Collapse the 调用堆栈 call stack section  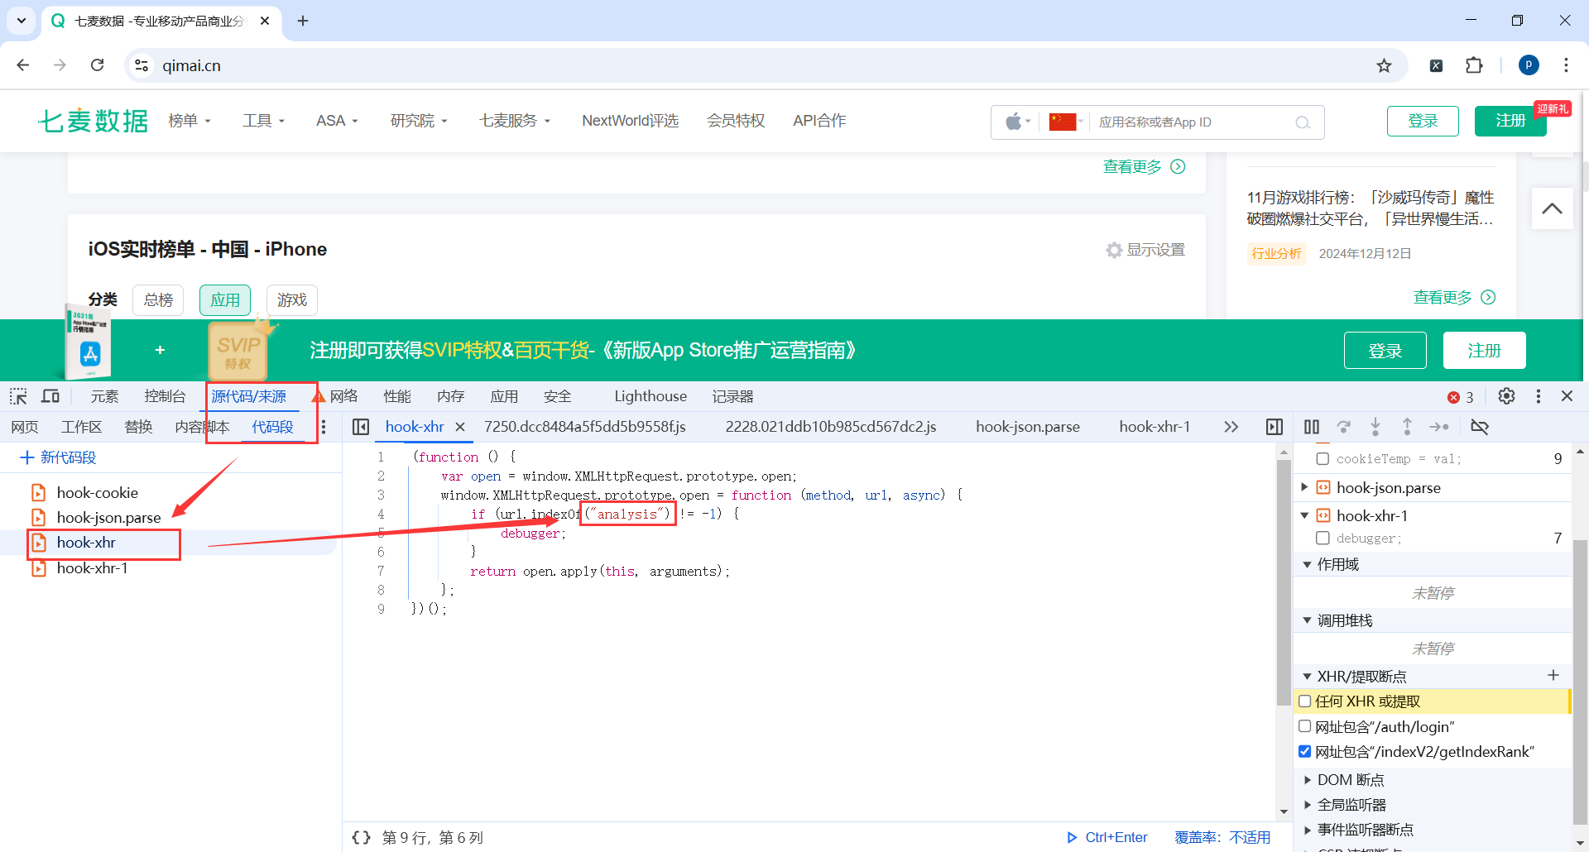point(1308,620)
